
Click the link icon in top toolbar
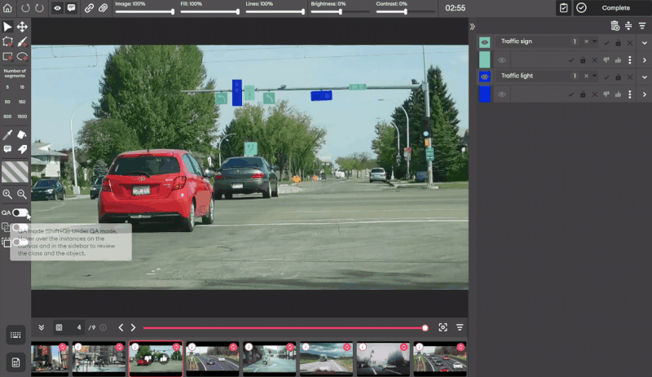(x=89, y=8)
